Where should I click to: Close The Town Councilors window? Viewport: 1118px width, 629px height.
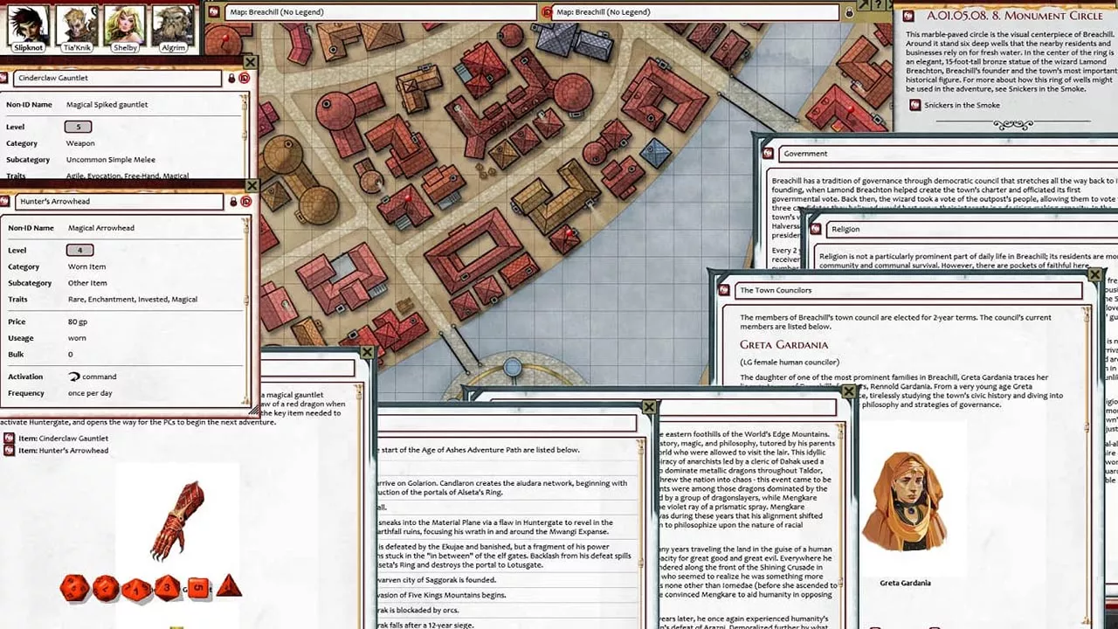1094,275
